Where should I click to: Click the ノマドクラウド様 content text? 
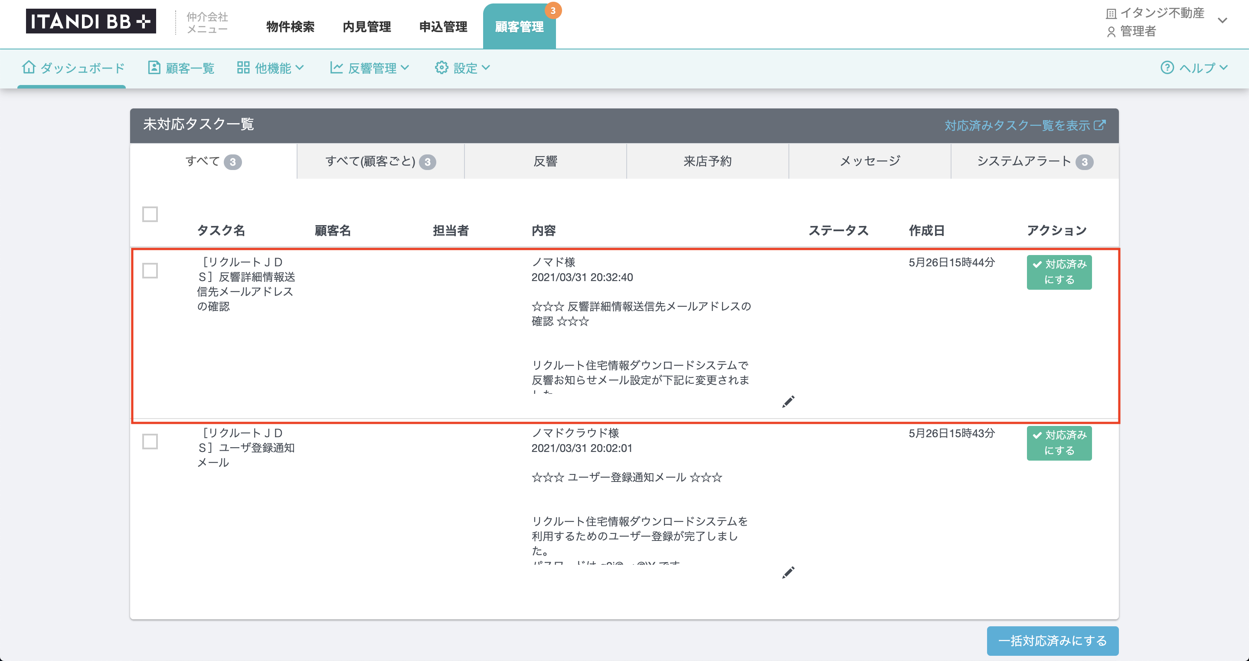[575, 432]
